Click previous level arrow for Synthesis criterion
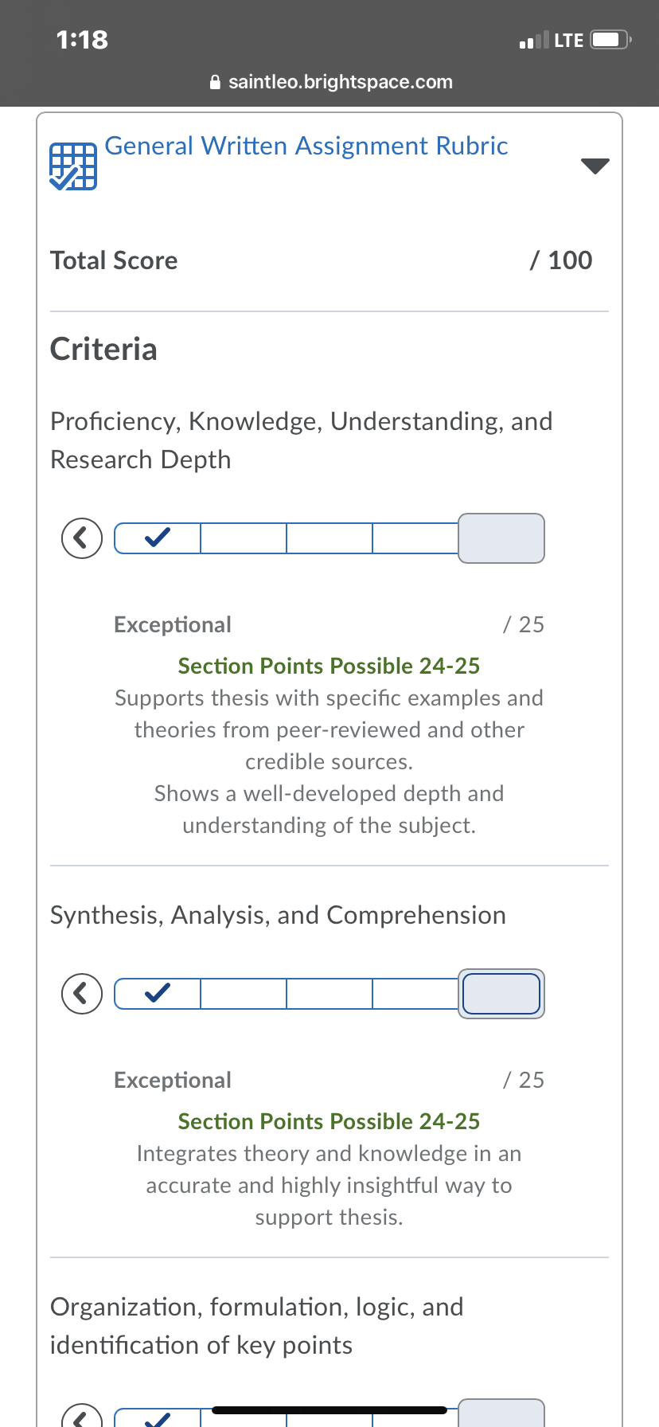This screenshot has width=659, height=1427. click(82, 994)
